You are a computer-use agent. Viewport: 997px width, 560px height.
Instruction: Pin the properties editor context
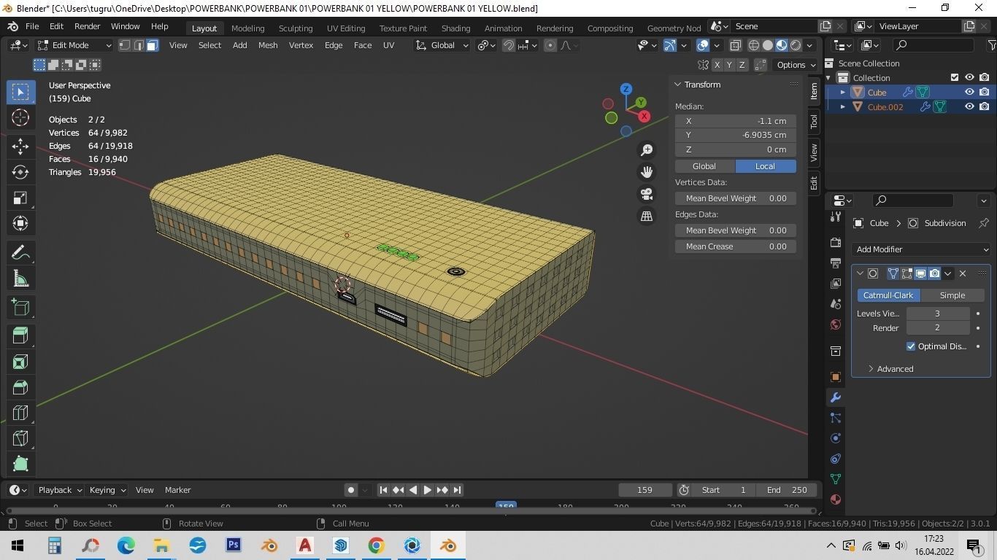click(x=983, y=223)
